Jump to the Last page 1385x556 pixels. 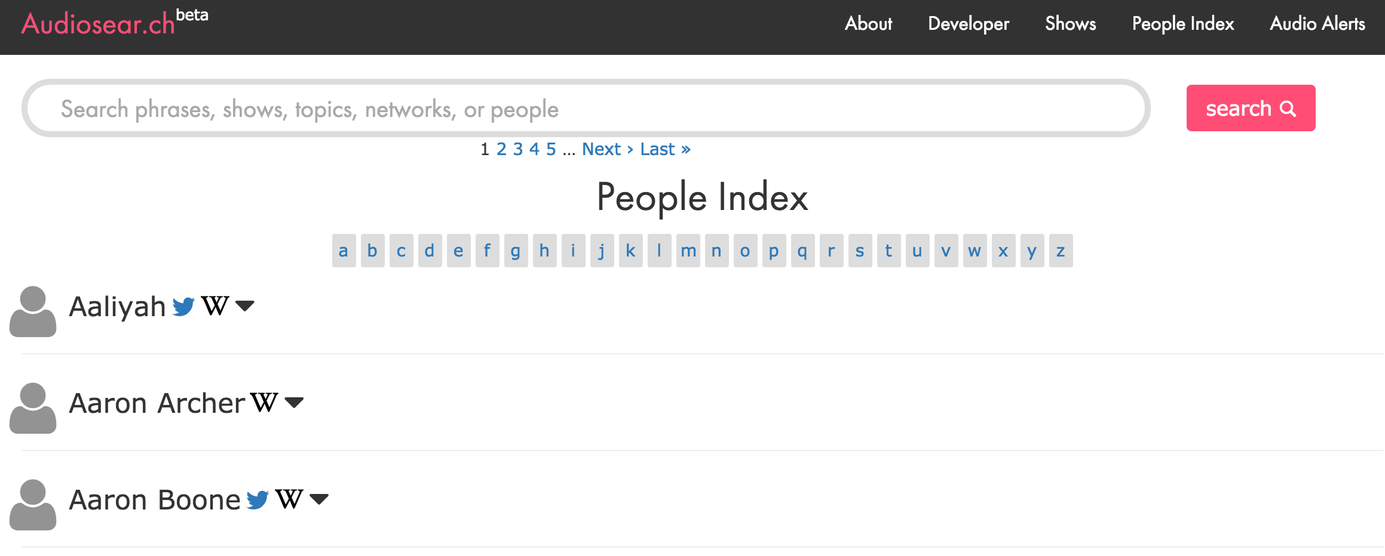point(665,149)
